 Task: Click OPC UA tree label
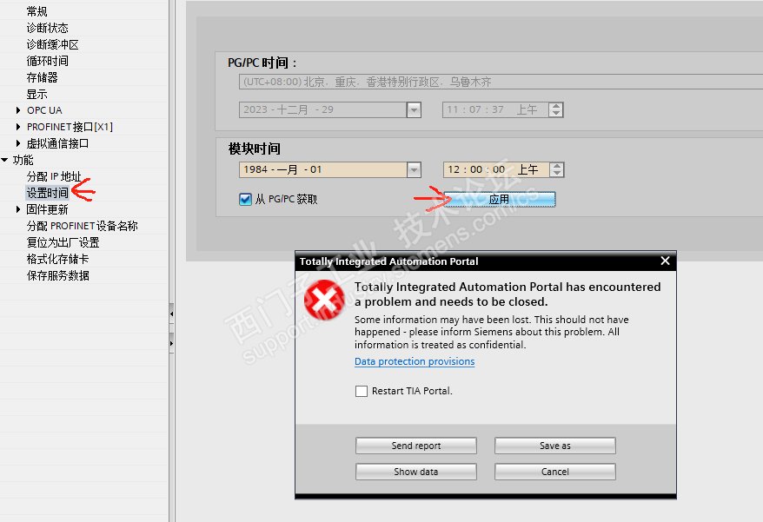coord(44,110)
